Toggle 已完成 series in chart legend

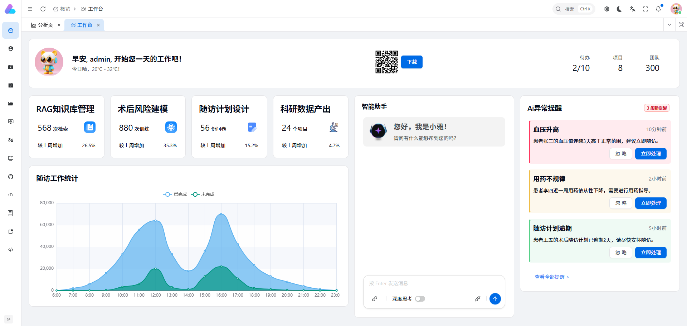(x=175, y=194)
